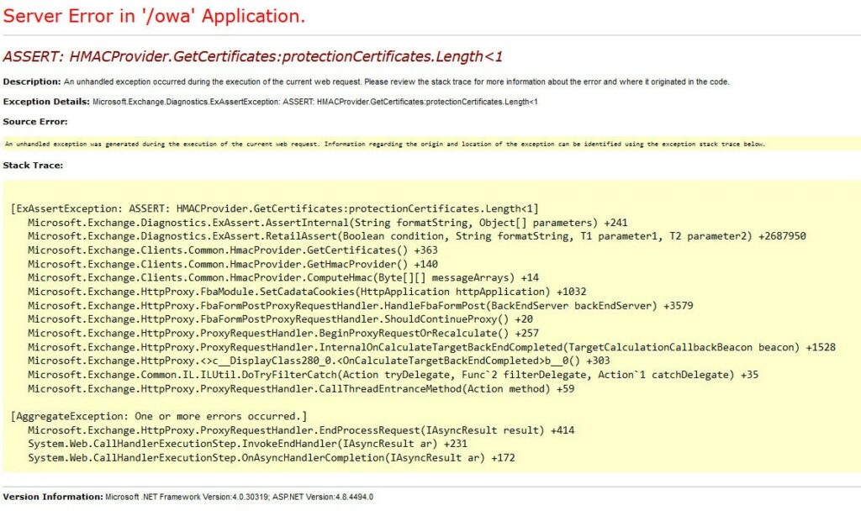Click the bold "Source Error:" label

click(35, 121)
